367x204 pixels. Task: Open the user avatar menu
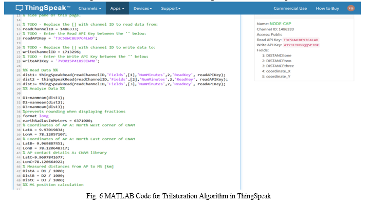click(351, 8)
